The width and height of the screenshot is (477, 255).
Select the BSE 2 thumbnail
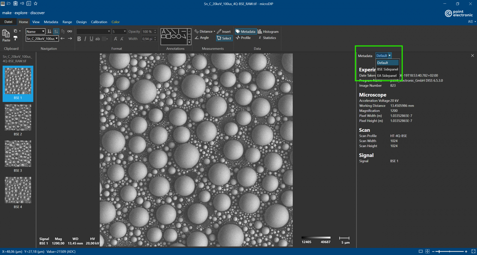point(18,120)
